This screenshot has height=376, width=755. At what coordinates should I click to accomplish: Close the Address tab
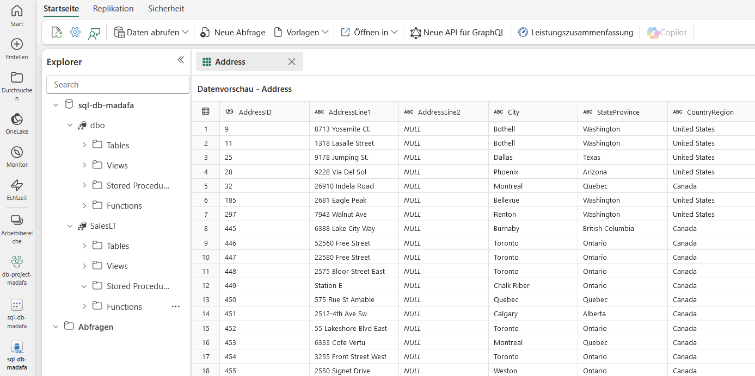click(292, 62)
